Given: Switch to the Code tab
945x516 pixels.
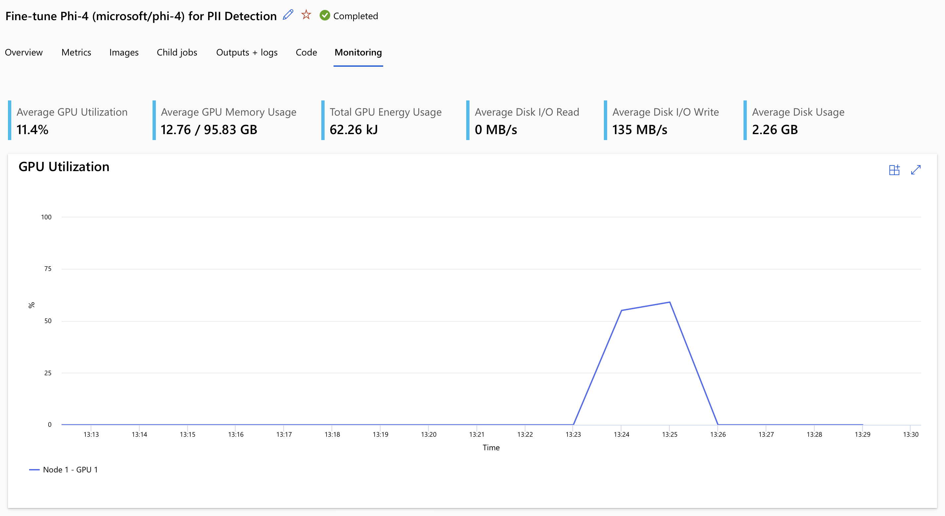Looking at the screenshot, I should point(306,53).
